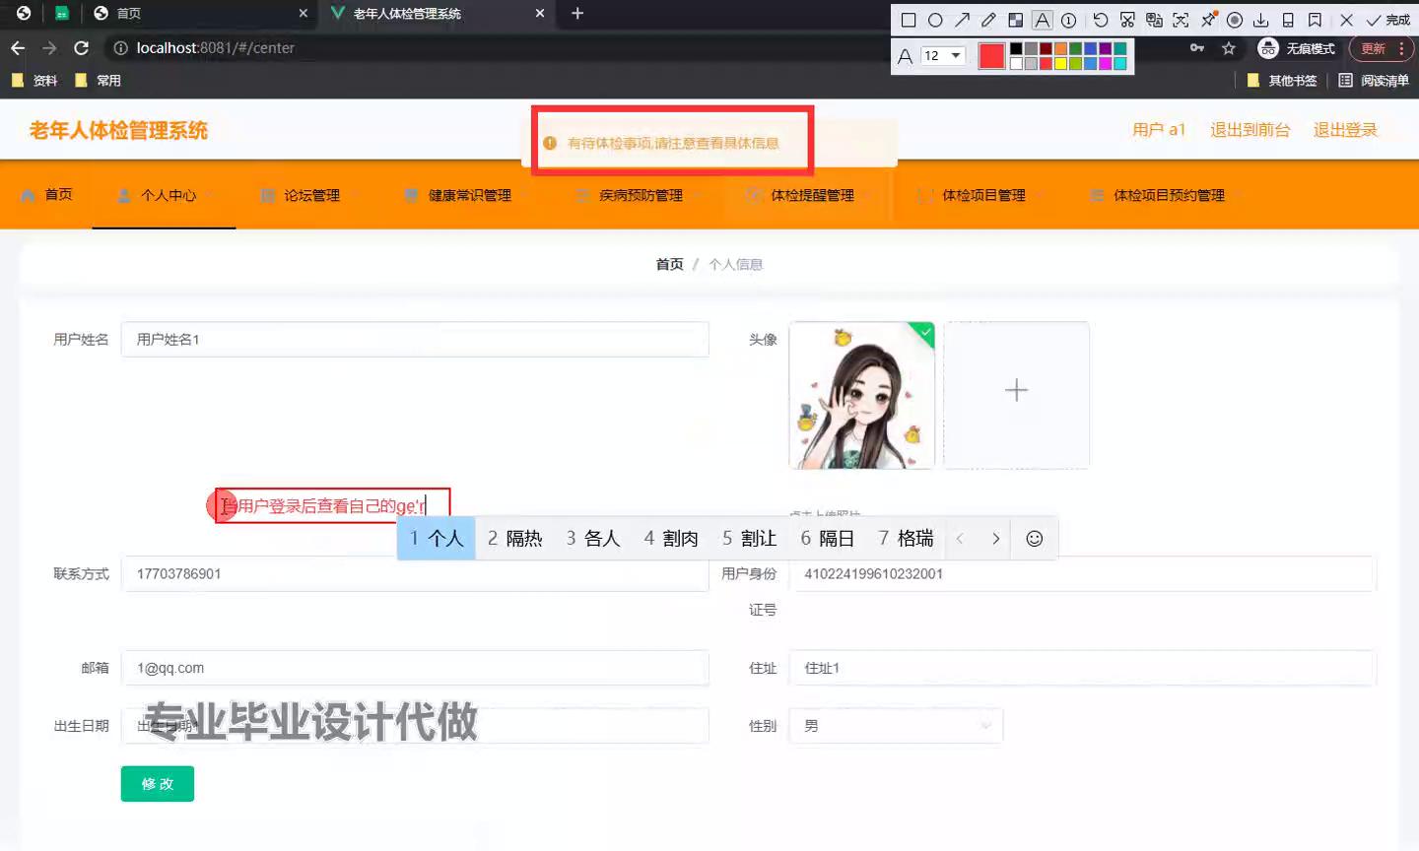
Task: Select the ellipse annotation tool
Action: click(935, 20)
